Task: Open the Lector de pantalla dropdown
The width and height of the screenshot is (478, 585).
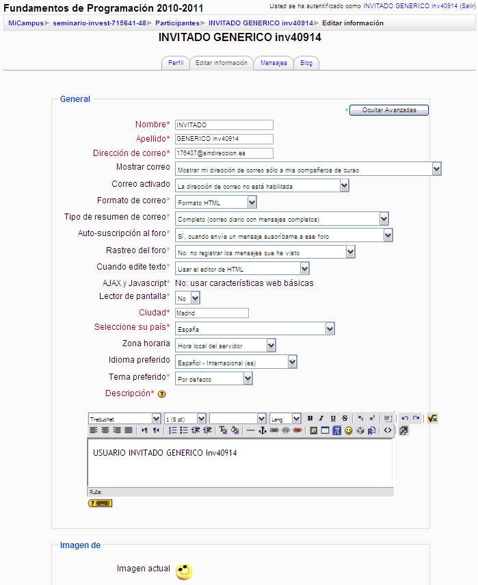Action: [187, 298]
